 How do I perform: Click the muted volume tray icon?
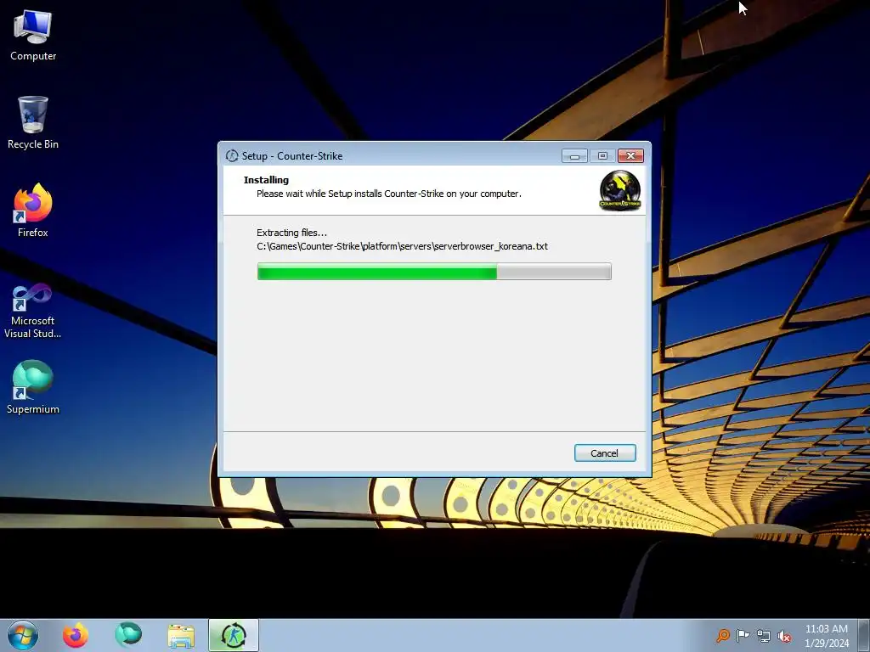coord(784,636)
